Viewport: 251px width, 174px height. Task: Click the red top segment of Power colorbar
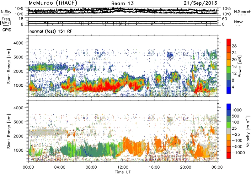tap(229, 42)
